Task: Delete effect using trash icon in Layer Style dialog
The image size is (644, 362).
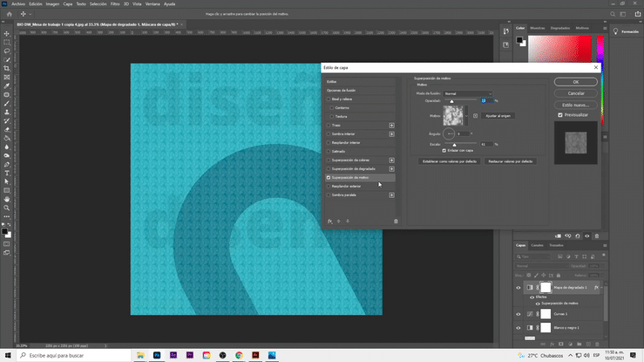Action: (x=396, y=221)
